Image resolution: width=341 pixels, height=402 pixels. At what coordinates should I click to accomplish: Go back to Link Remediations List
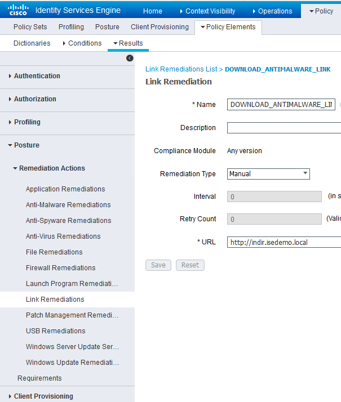(181, 69)
